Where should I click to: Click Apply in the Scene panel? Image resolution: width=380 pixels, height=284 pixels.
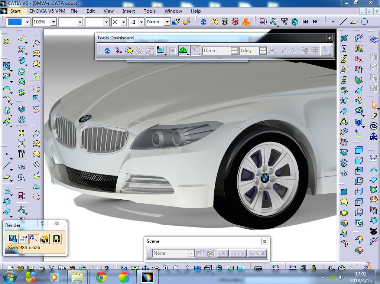click(238, 254)
